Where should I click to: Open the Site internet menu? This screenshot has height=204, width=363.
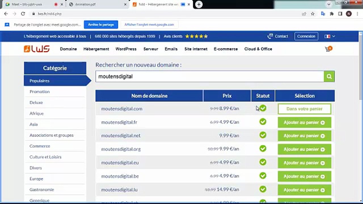click(x=196, y=49)
